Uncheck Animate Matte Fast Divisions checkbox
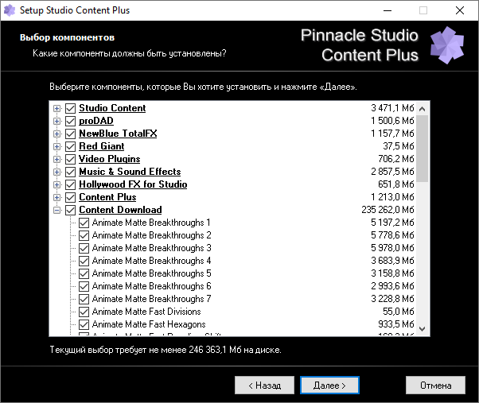 point(84,312)
